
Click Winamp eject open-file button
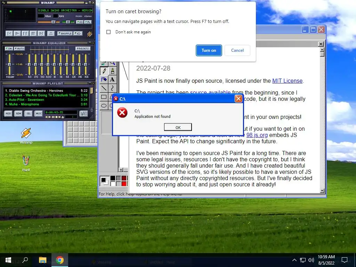(51, 34)
